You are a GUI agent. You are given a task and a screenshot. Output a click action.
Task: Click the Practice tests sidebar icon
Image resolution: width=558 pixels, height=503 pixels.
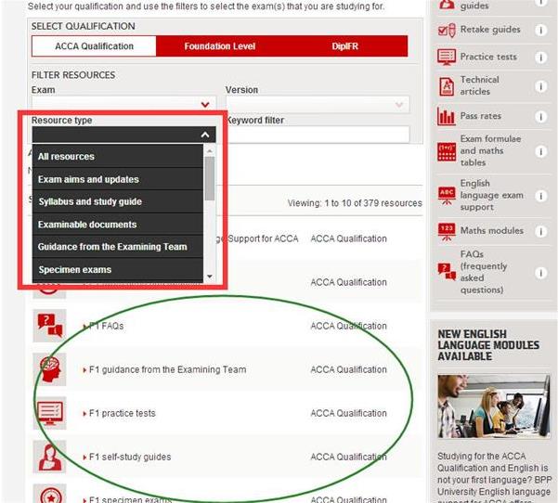[x=447, y=57]
